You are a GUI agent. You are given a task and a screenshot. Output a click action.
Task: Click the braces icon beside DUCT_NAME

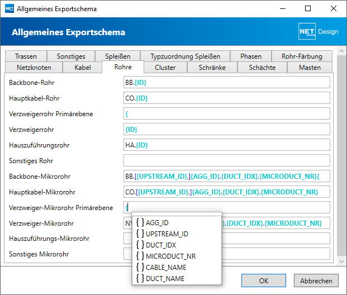click(140, 278)
